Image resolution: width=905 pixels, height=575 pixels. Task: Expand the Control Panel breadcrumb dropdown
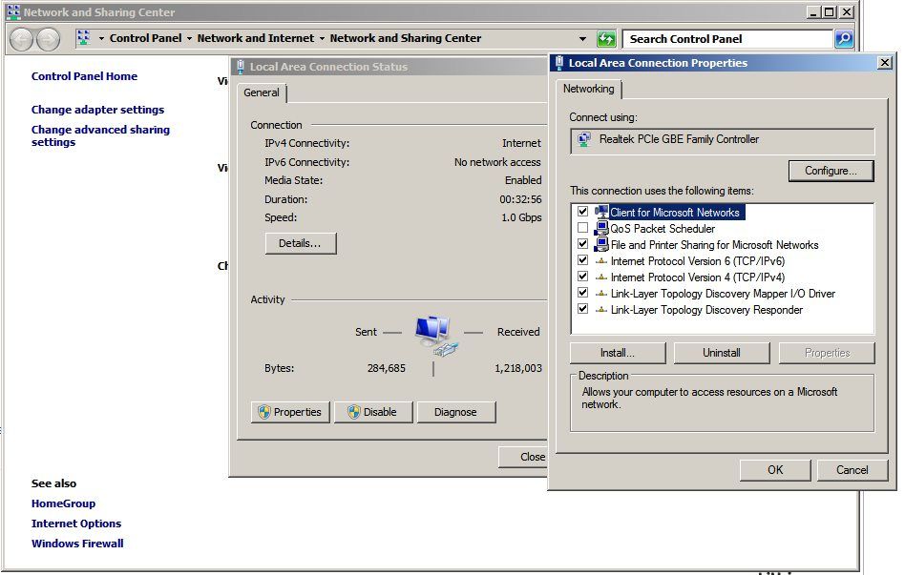(189, 39)
